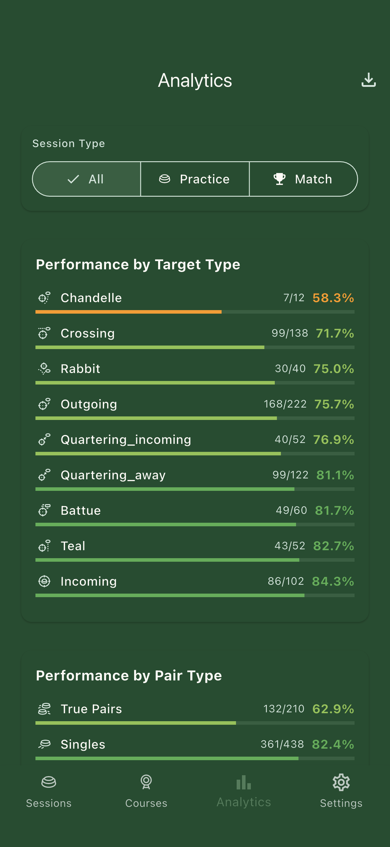Tap the True Pairs stacked clays icon
The width and height of the screenshot is (390, 847).
(44, 709)
